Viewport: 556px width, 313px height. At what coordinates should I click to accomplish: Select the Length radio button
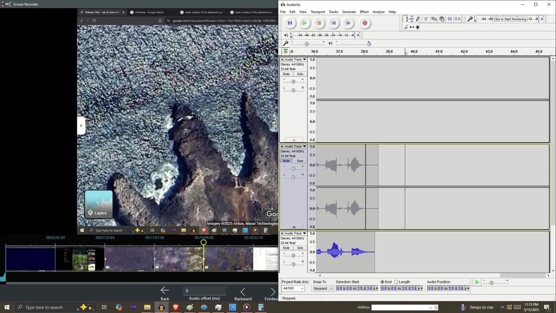[396, 282]
